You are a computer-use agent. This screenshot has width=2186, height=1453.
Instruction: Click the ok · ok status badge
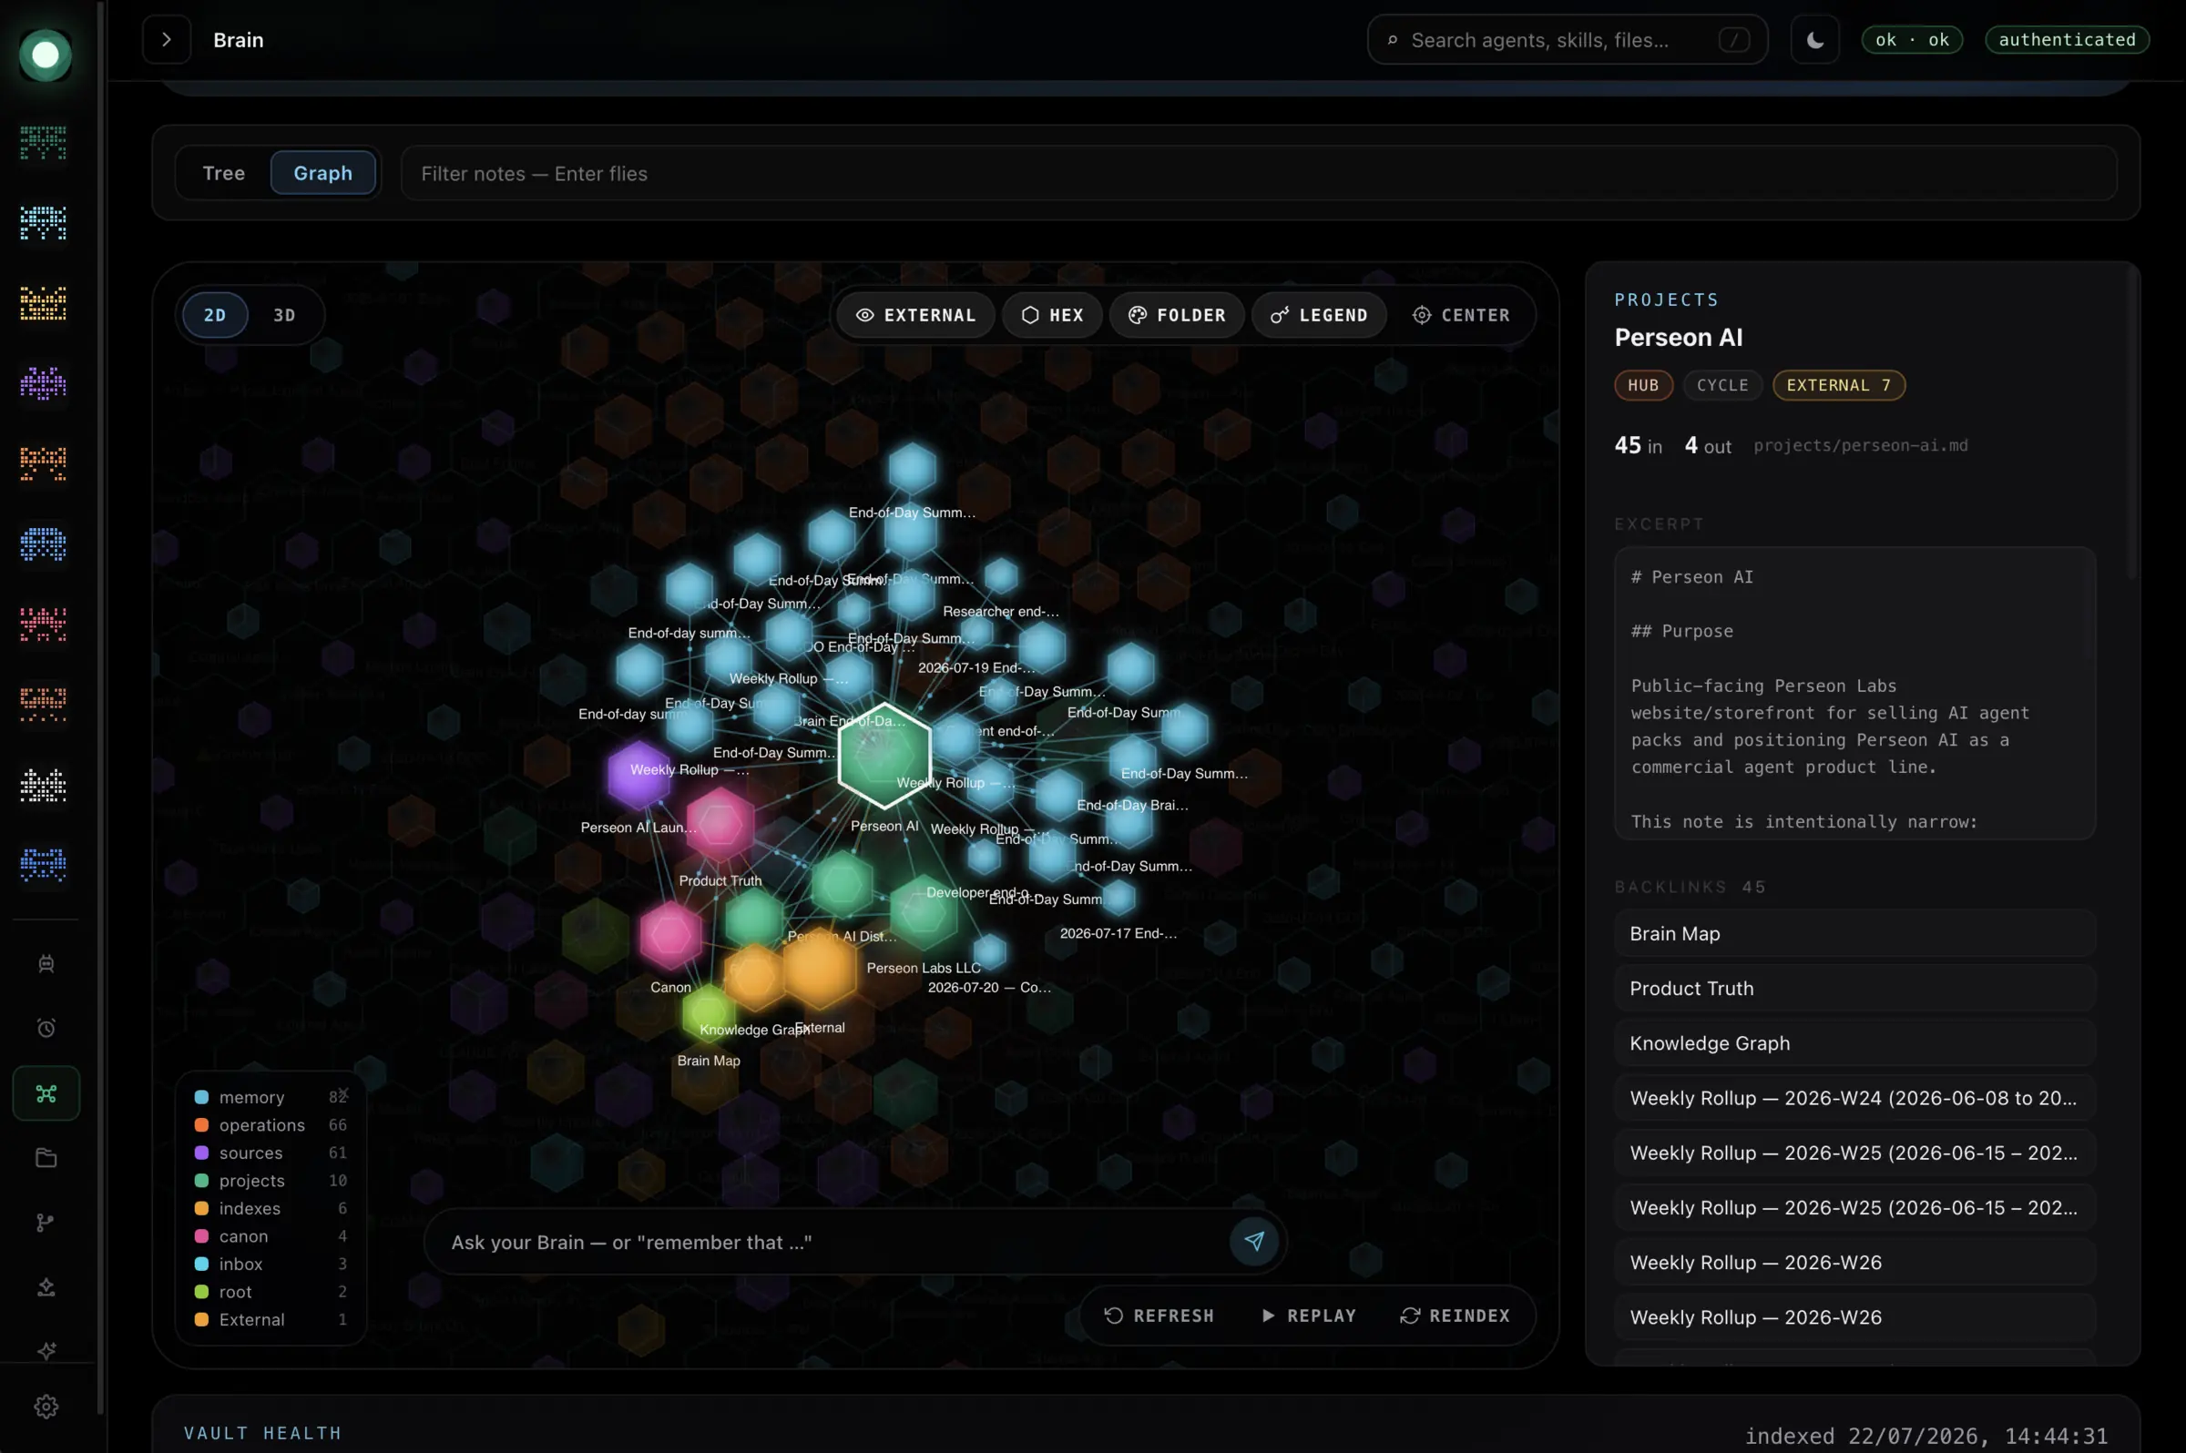(1912, 40)
